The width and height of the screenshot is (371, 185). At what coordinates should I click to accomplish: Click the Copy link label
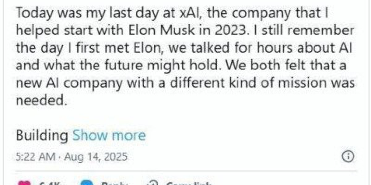click(x=189, y=184)
